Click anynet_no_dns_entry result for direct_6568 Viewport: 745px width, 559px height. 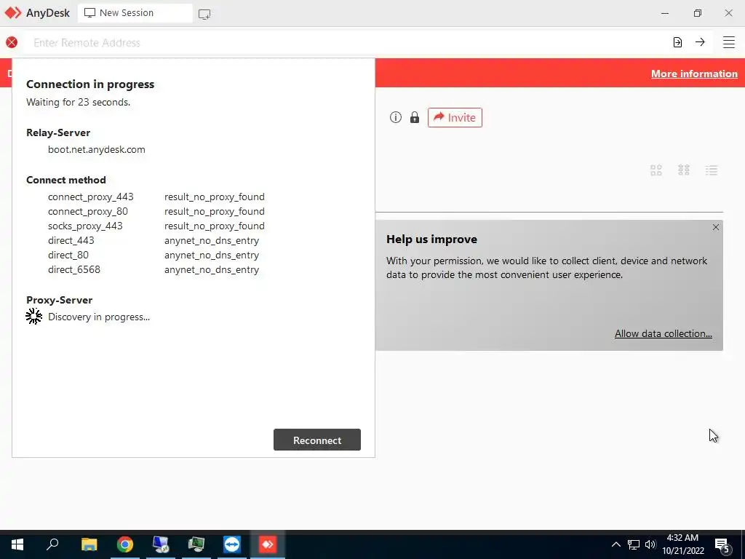pyautogui.click(x=212, y=269)
